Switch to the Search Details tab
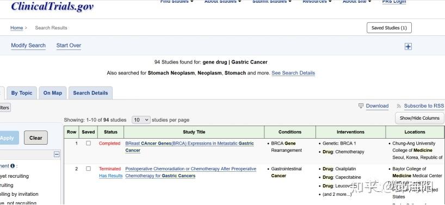The width and height of the screenshot is (445, 205). tap(90, 93)
